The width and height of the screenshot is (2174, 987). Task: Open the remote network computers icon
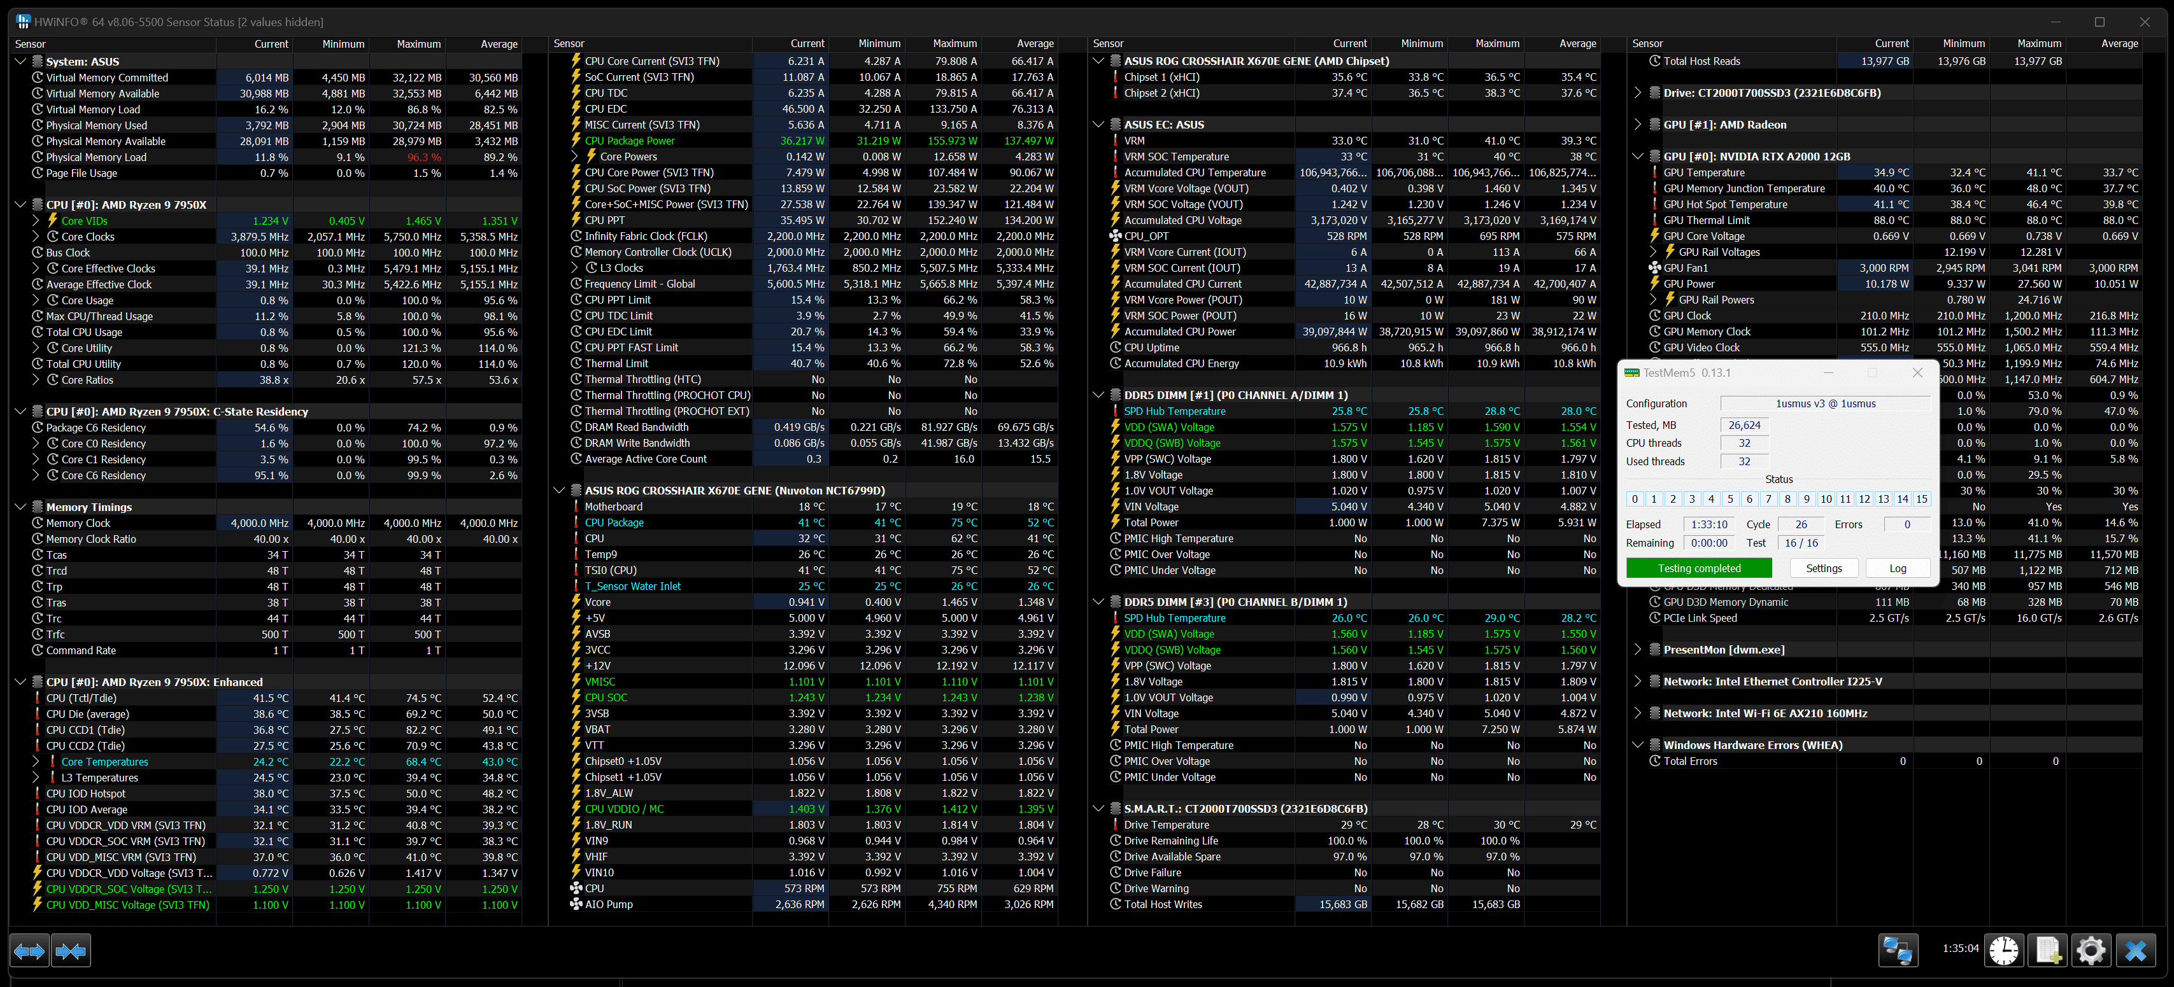pyautogui.click(x=1898, y=951)
